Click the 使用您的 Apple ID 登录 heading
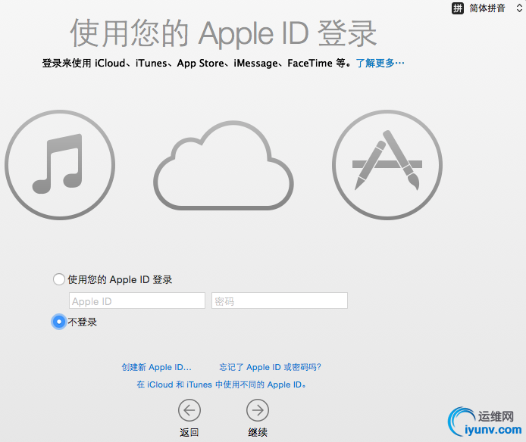Viewport: 526px width, 442px height. click(223, 33)
